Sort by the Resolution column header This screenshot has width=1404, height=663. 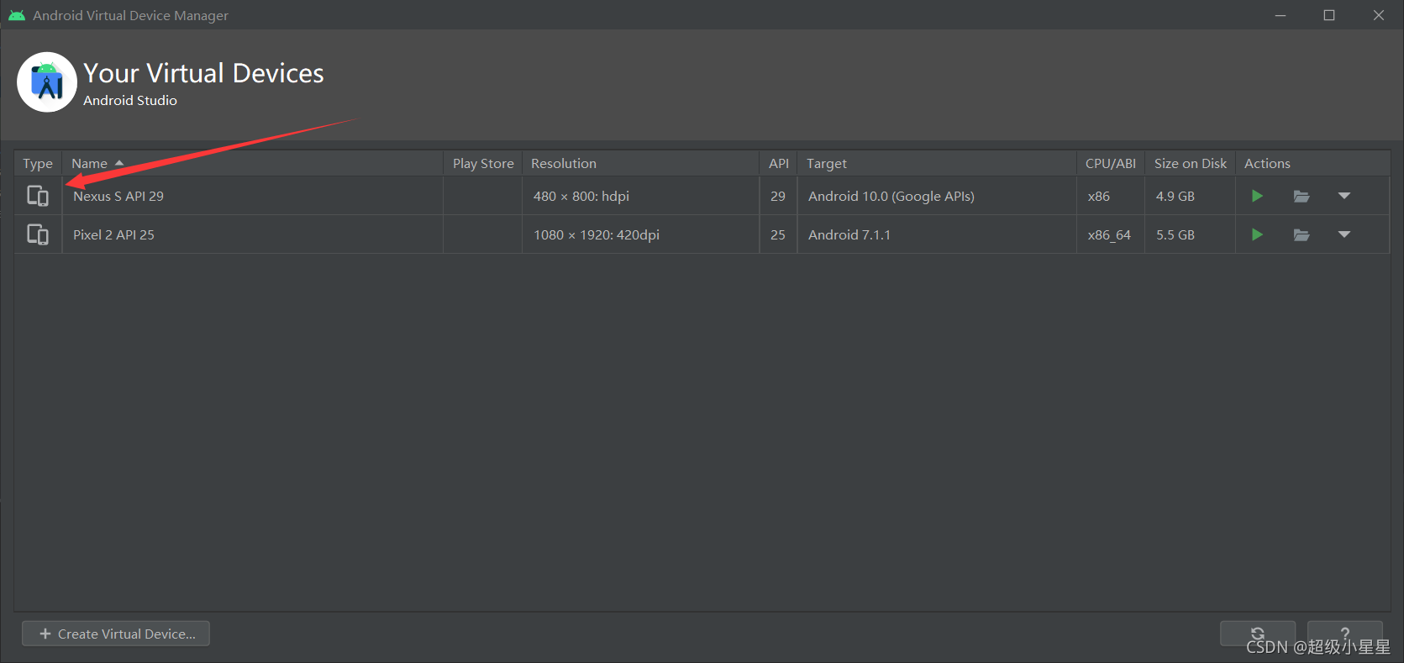[x=640, y=163]
